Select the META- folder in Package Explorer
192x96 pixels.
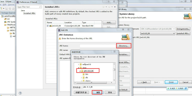click(x=11, y=28)
